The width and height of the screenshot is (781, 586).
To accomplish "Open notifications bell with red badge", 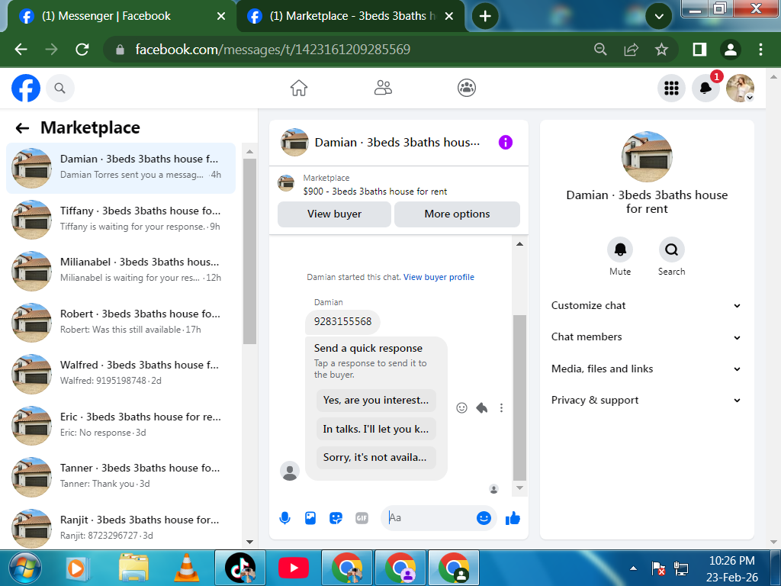I will (705, 89).
